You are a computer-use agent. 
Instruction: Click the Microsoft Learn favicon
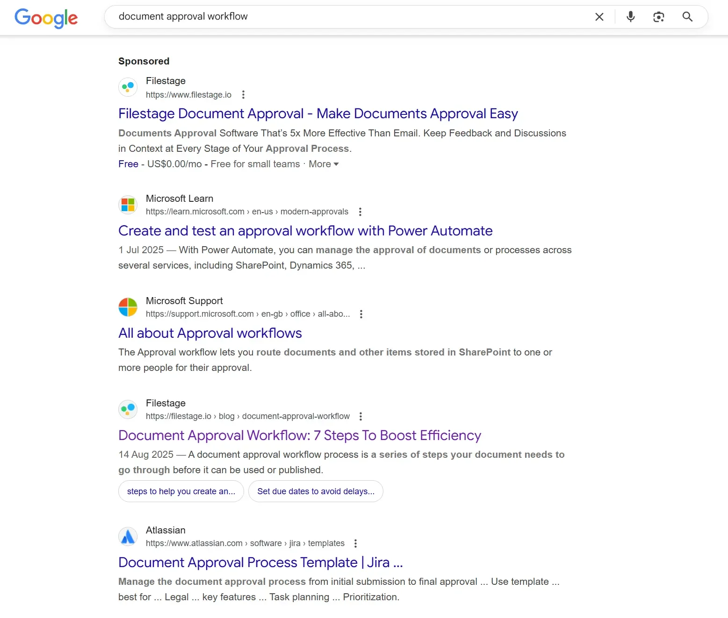(x=128, y=205)
